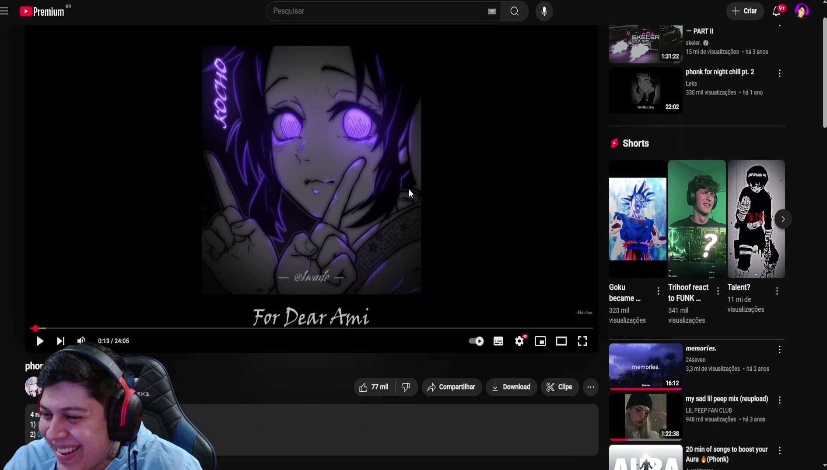This screenshot has width=827, height=470.
Task: Open phonk for night chill pt. 2
Action: coord(720,72)
